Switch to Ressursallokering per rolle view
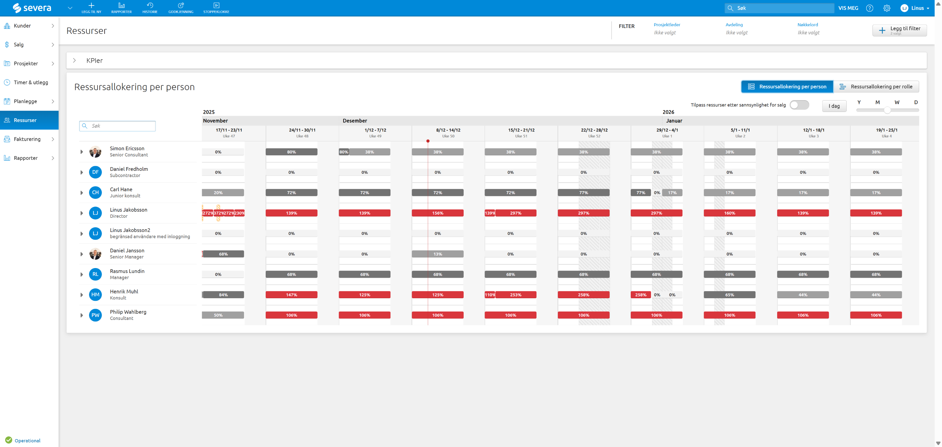 876,87
